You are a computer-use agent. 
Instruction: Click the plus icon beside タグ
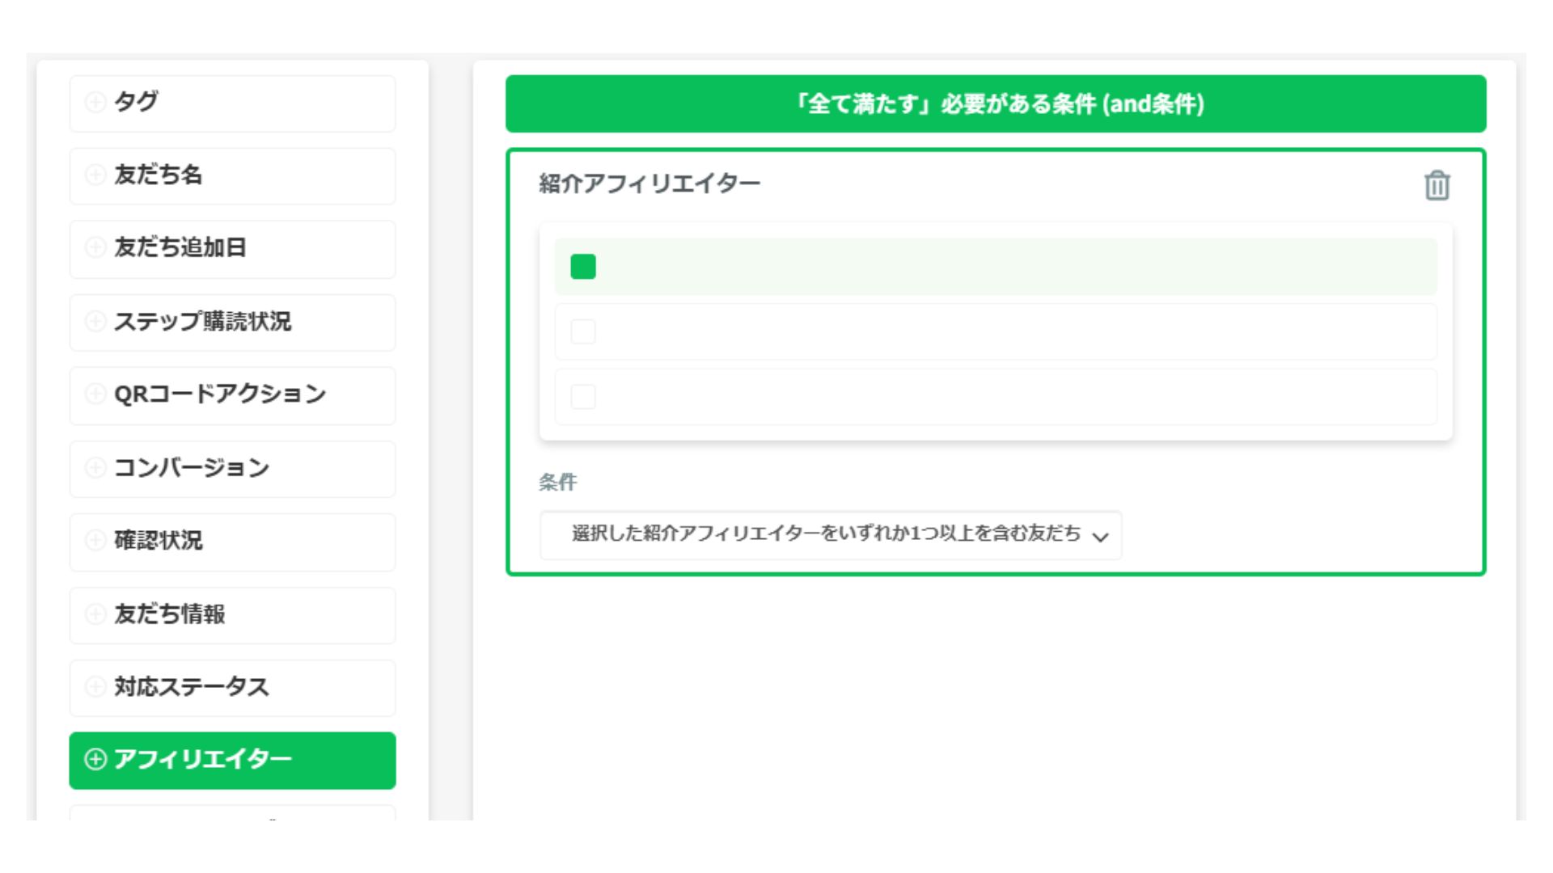pos(95,102)
